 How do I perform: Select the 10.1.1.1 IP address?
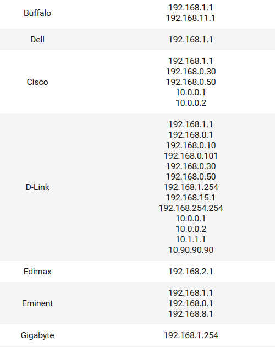tap(191, 240)
